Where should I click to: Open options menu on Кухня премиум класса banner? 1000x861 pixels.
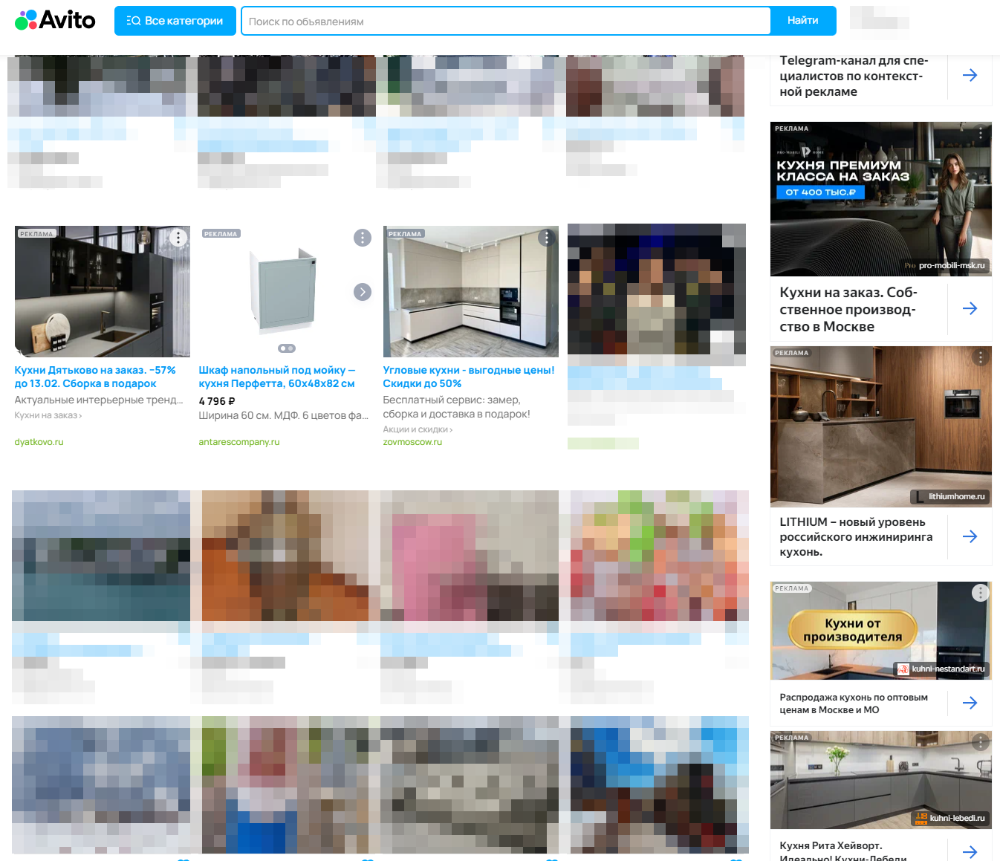click(981, 134)
